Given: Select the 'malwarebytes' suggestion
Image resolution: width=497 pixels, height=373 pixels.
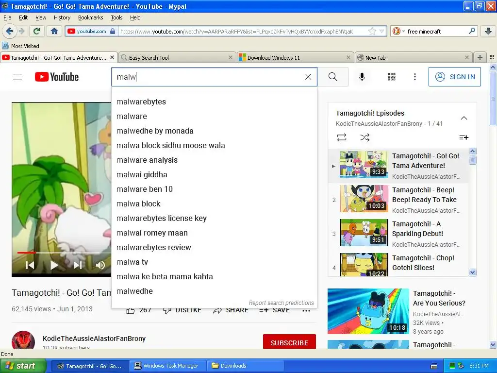Looking at the screenshot, I should click(214, 102).
